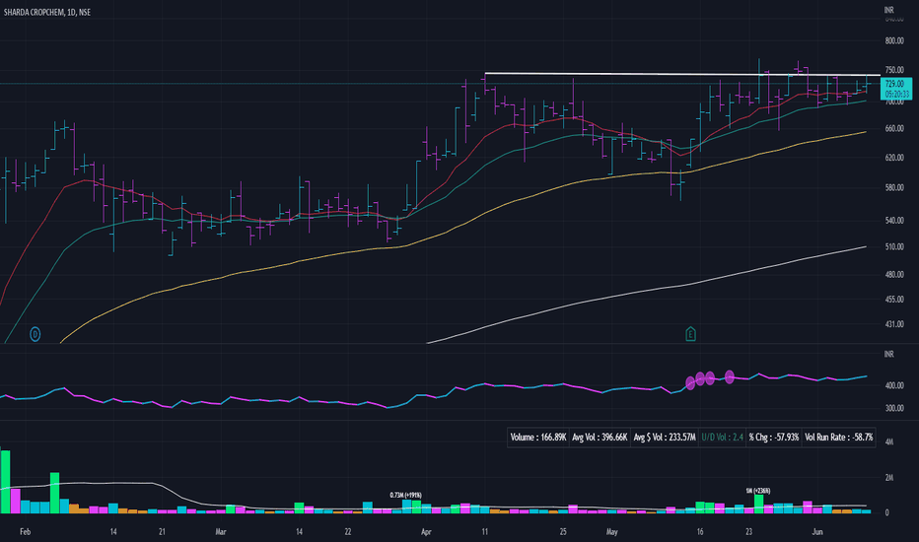Click the Volume : 166.89K stat cell
This screenshot has height=542, width=919.
[x=538, y=438]
